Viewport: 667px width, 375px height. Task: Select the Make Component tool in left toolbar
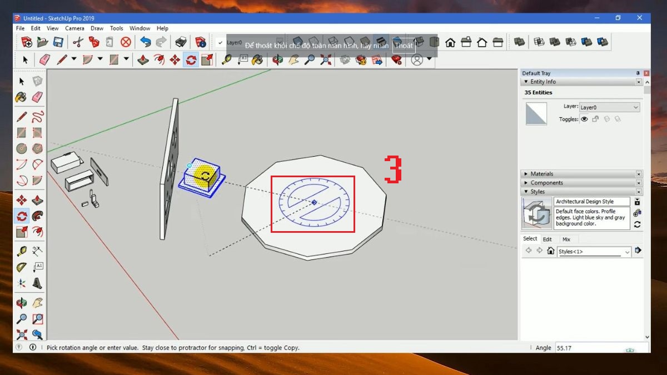pyautogui.click(x=37, y=82)
